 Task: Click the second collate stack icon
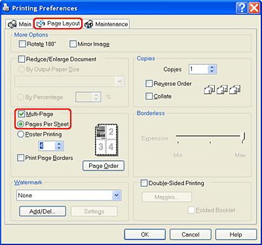[222, 90]
